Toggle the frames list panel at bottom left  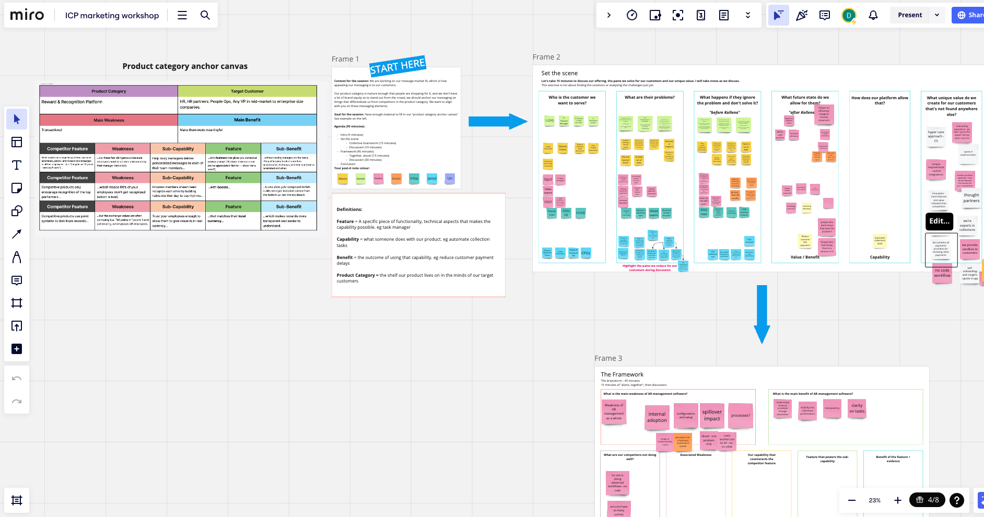point(17,500)
